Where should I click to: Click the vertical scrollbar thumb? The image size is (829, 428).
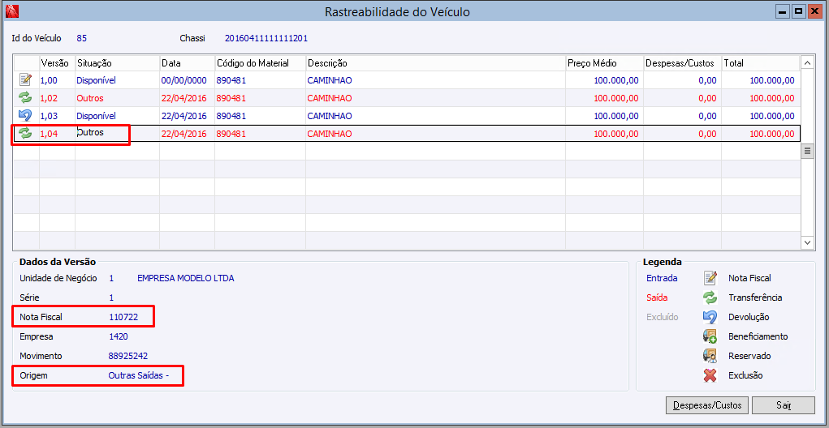click(807, 152)
